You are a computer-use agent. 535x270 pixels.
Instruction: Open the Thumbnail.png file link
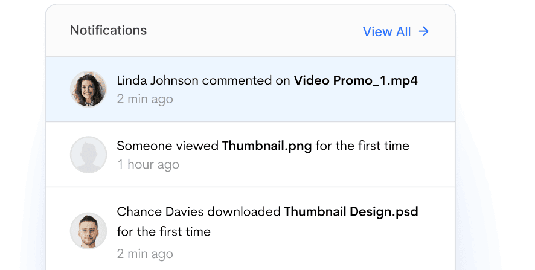267,146
